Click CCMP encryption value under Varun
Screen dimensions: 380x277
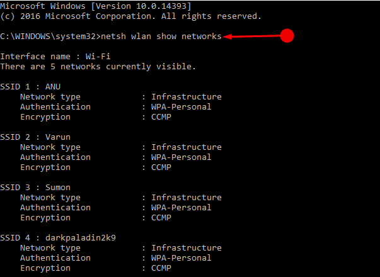click(x=161, y=167)
